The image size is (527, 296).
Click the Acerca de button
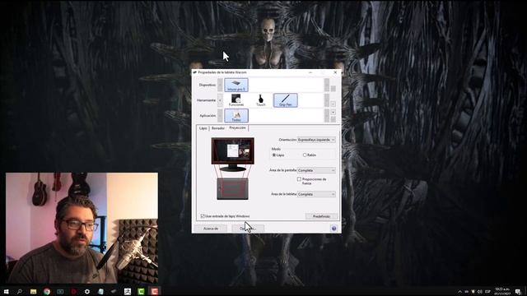tap(211, 229)
